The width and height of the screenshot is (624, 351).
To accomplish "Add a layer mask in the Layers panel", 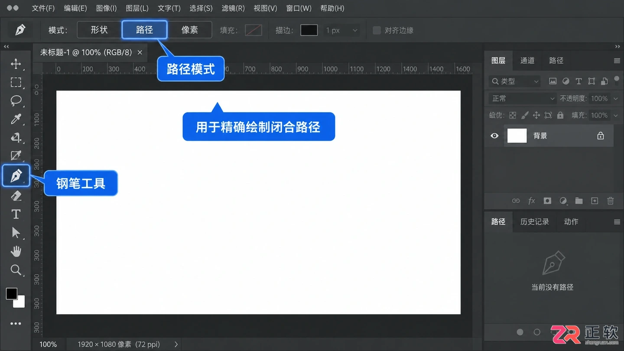I will tap(547, 201).
